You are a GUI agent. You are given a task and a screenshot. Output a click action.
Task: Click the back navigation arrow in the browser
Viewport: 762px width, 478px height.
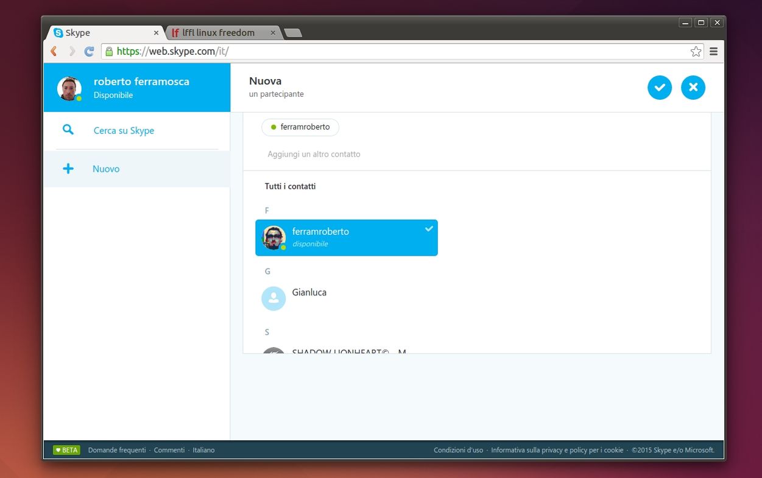pyautogui.click(x=53, y=51)
